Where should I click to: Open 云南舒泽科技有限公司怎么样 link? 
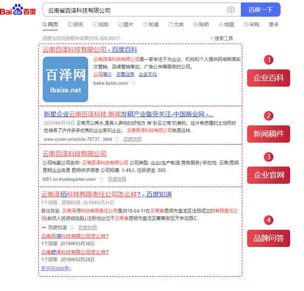75,252
